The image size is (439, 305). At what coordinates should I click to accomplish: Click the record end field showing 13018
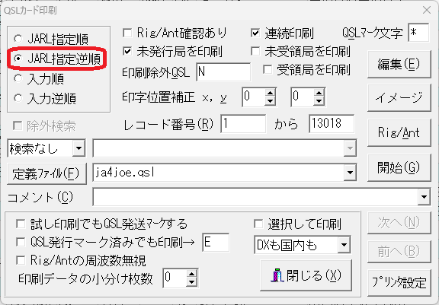[332, 123]
